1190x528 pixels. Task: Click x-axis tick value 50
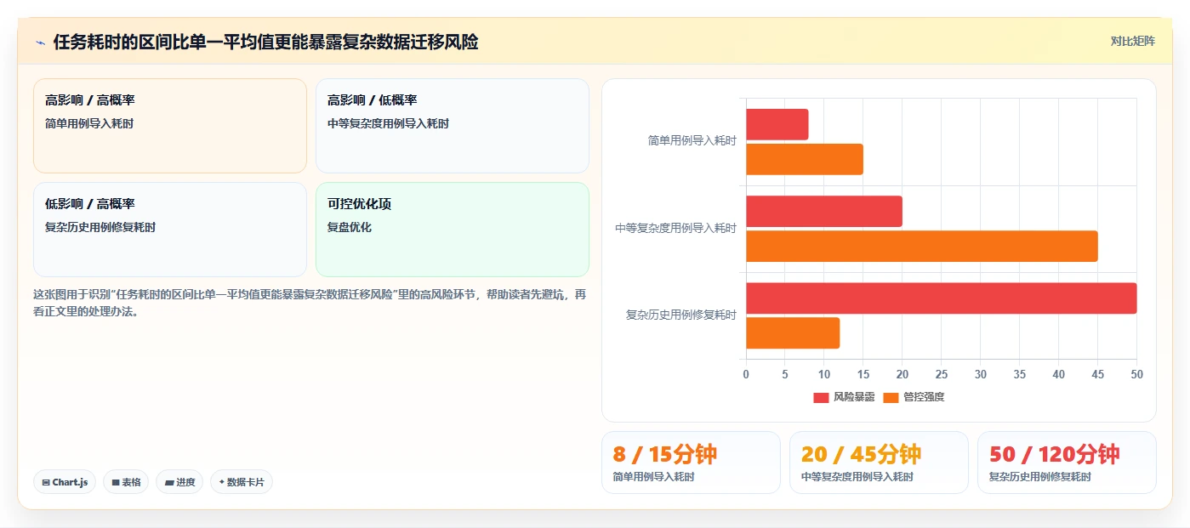(1136, 374)
